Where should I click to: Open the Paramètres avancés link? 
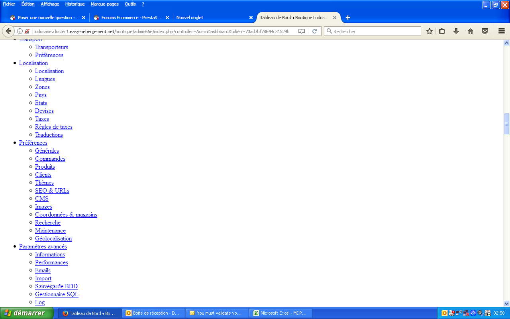43,246
